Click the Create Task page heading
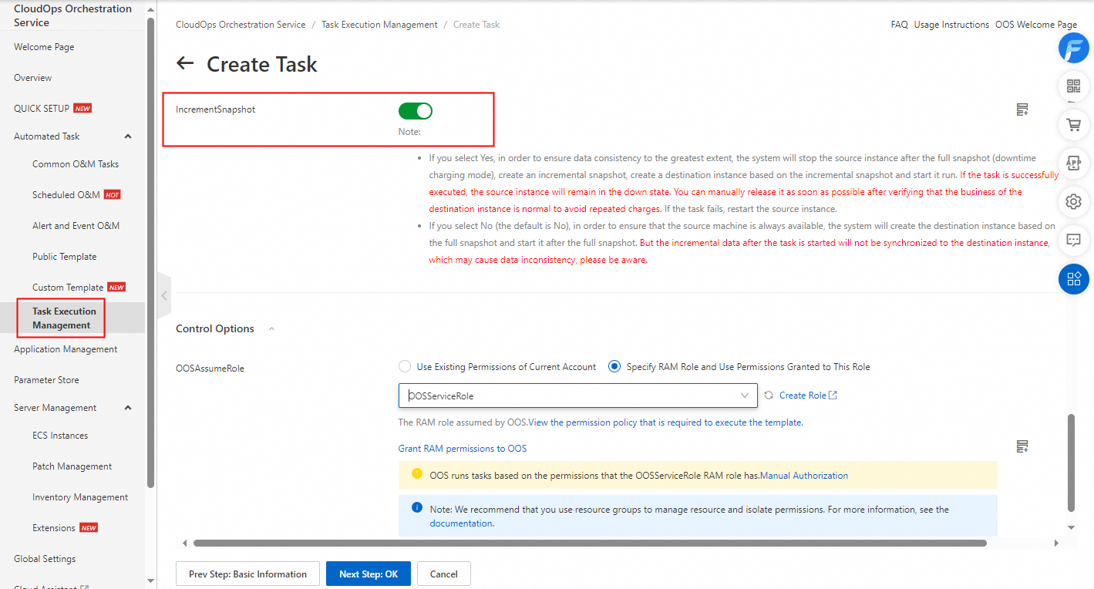1094x589 pixels. 262,64
